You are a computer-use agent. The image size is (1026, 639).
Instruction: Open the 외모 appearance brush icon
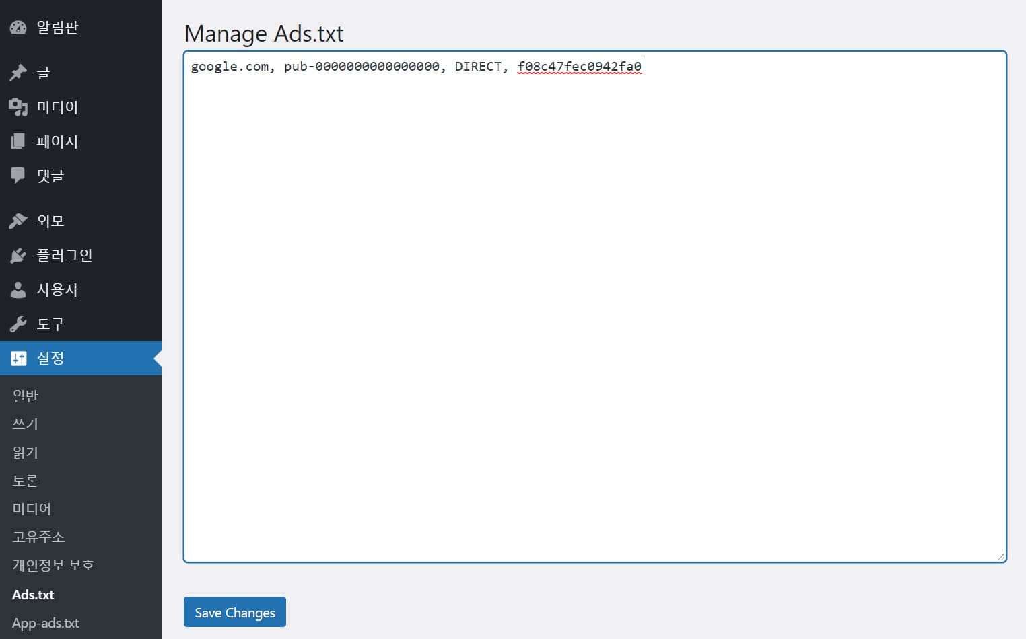tap(18, 220)
